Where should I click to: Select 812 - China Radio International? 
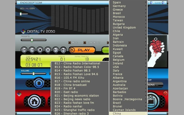point(77,63)
